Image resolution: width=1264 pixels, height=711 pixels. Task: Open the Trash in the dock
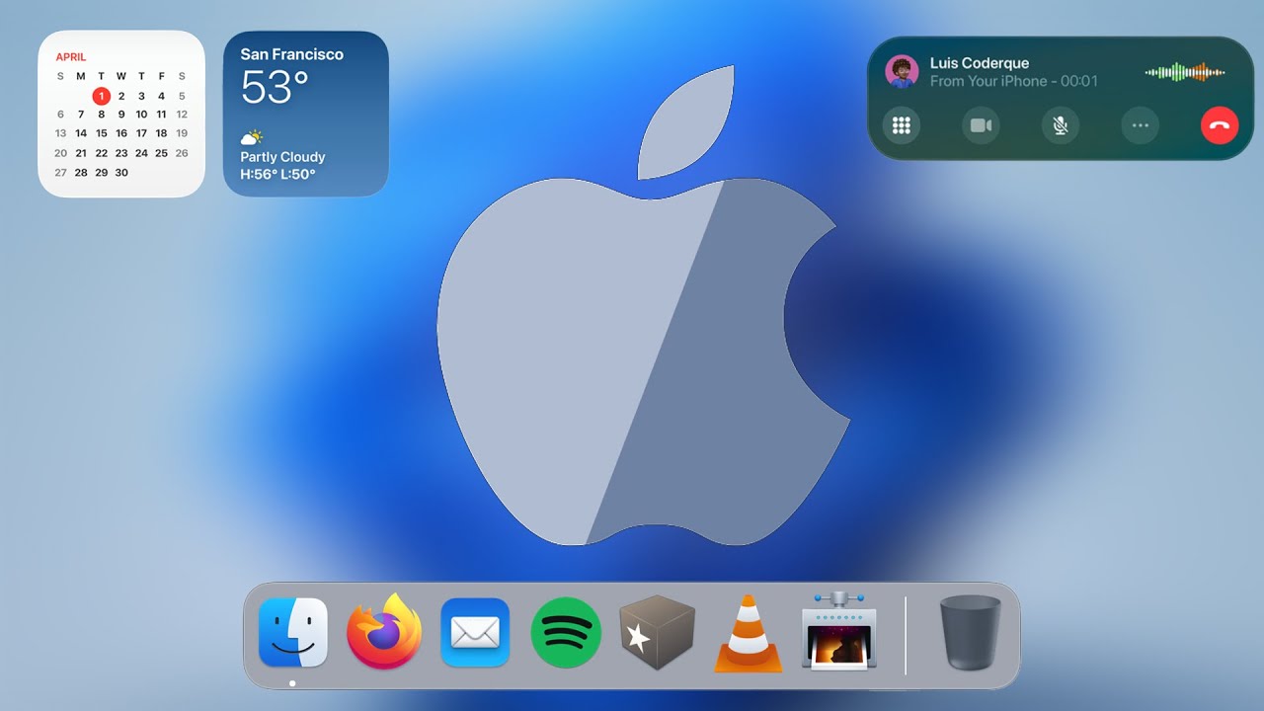(970, 633)
